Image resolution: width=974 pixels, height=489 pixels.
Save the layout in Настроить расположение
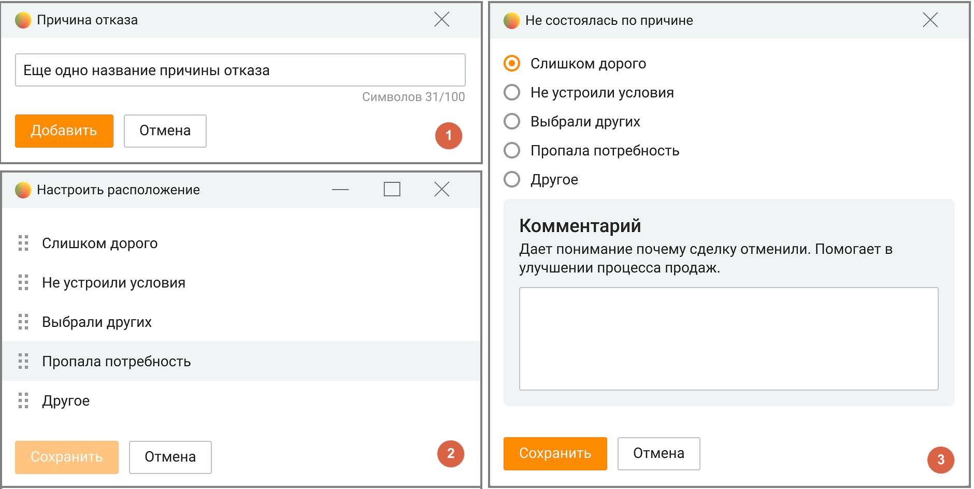(67, 457)
